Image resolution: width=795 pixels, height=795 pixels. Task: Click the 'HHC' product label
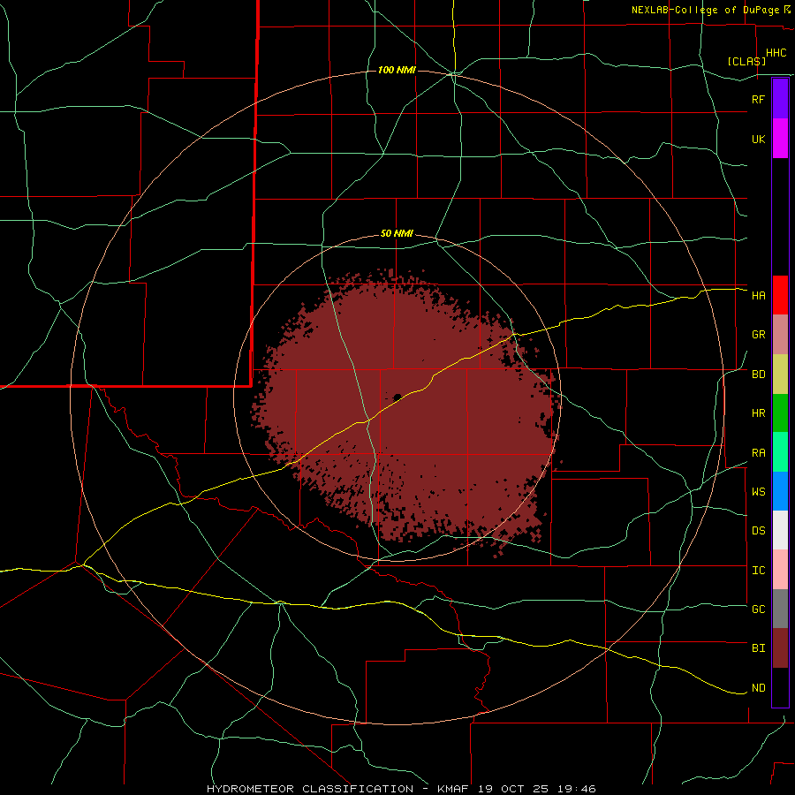776,53
